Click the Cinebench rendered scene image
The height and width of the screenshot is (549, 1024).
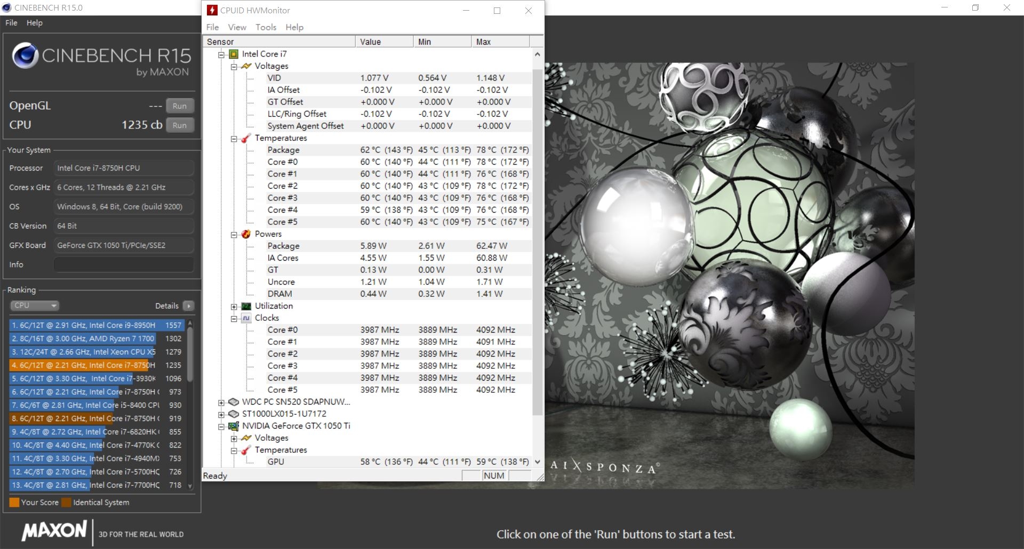point(730,275)
